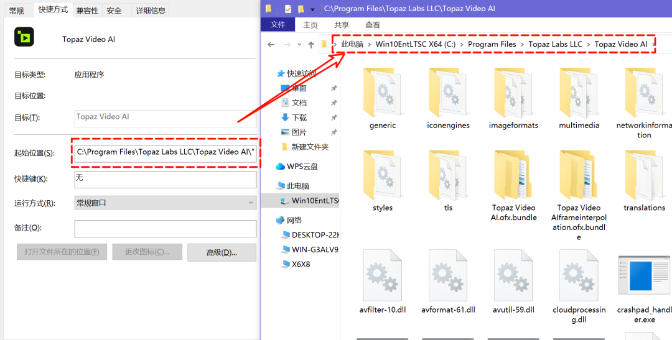Click 高级 button
Viewport: 672px width, 340px height.
tap(222, 252)
